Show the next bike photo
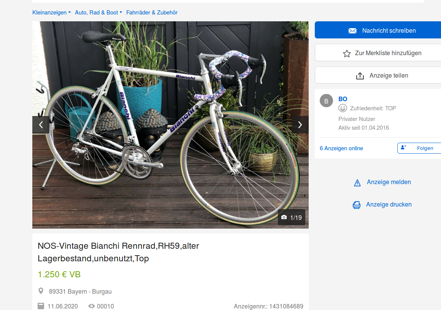Viewport: 441px width, 310px height. [x=300, y=125]
